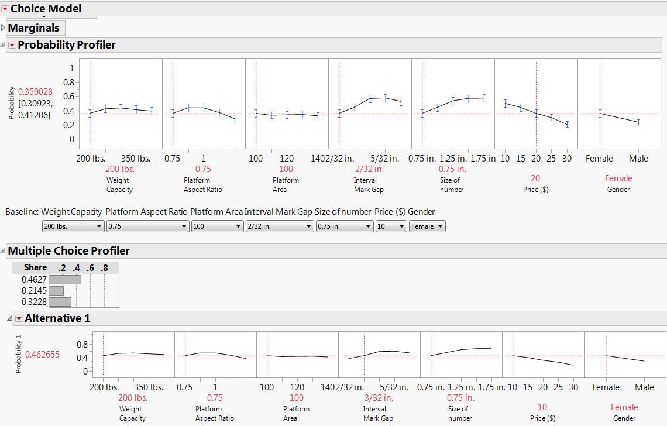This screenshot has height=426, width=667.
Task: Click the Platform Aspect Ratio plot in Probability Profiler
Action: coord(204,104)
